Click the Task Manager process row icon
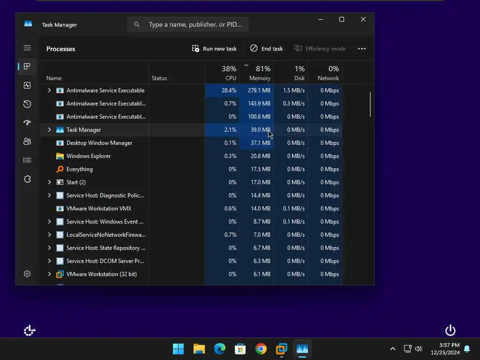This screenshot has height=360, width=480. tap(60, 130)
